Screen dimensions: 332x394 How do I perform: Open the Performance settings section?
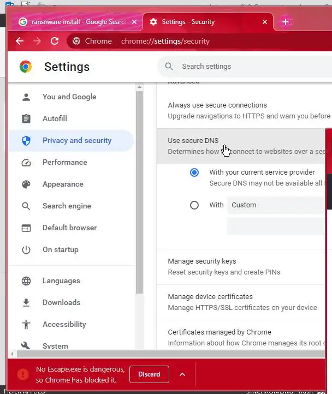tap(71, 162)
